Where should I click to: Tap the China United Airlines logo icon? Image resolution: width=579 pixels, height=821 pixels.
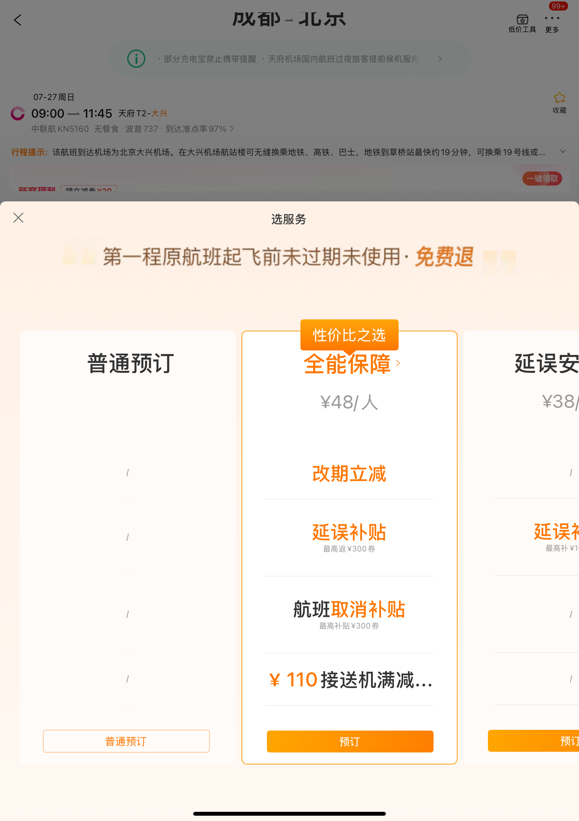[18, 114]
